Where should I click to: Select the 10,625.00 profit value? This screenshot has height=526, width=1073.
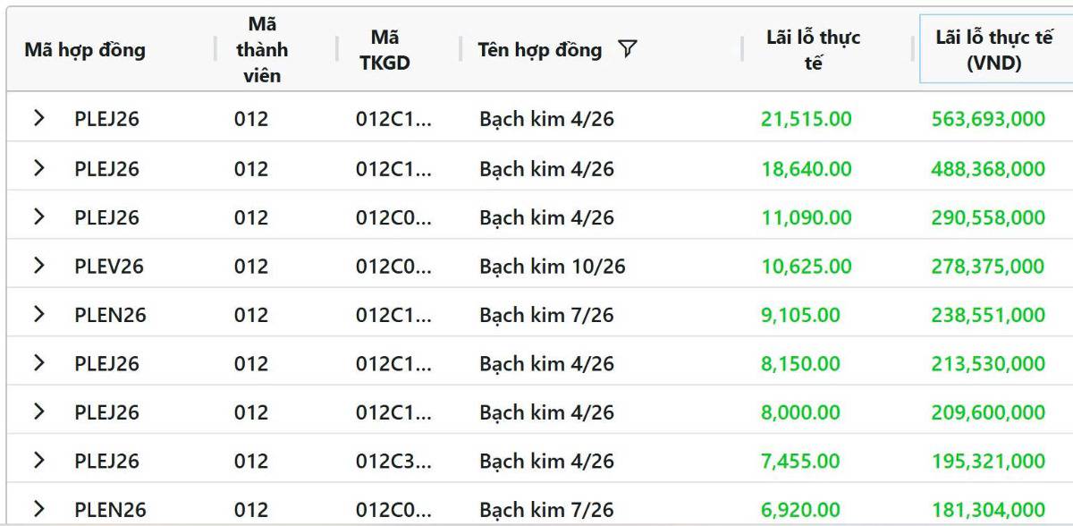pos(807,266)
